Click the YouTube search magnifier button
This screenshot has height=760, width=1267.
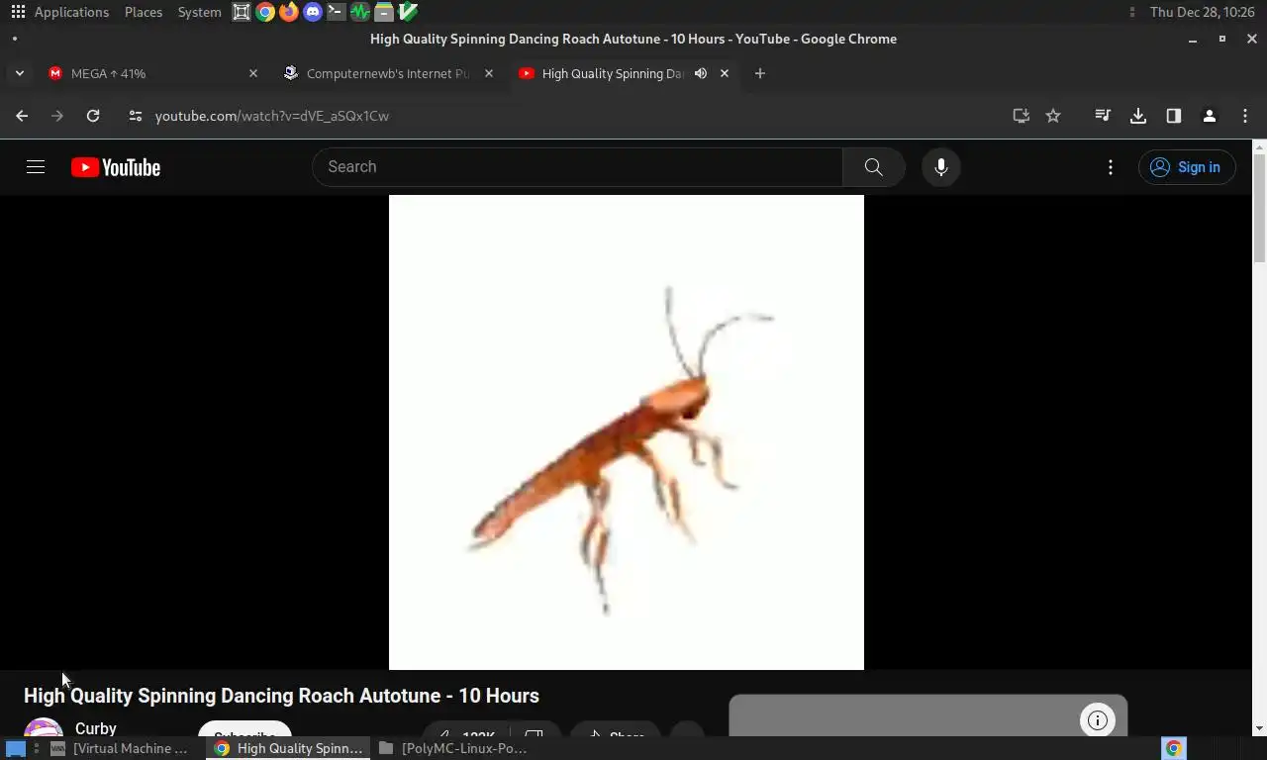point(874,167)
